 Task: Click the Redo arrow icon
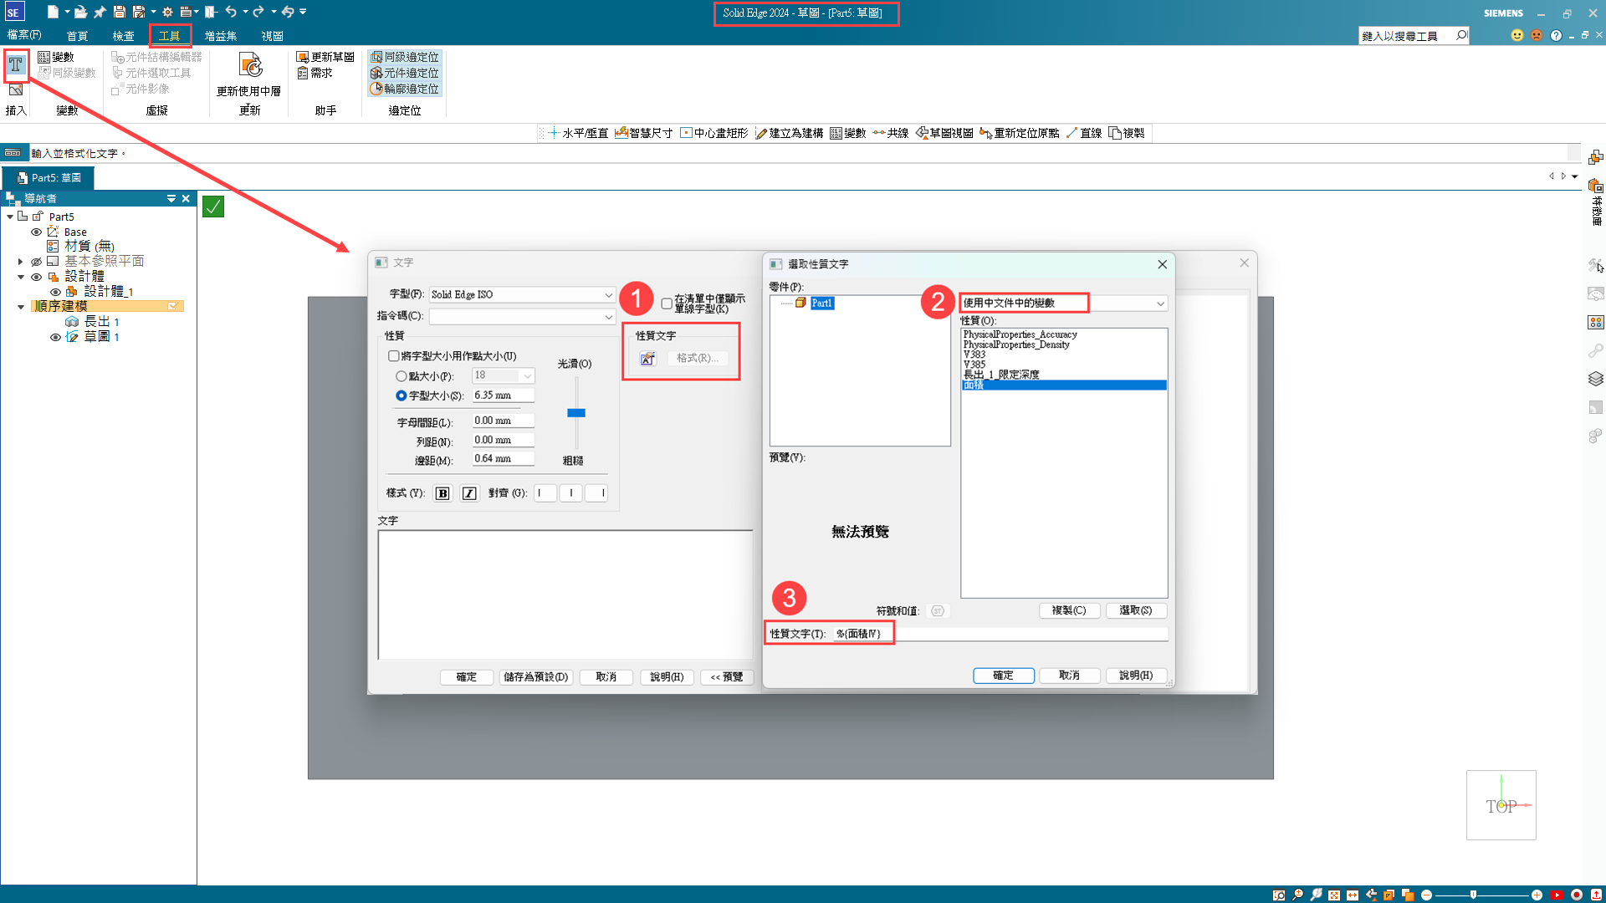click(x=258, y=12)
